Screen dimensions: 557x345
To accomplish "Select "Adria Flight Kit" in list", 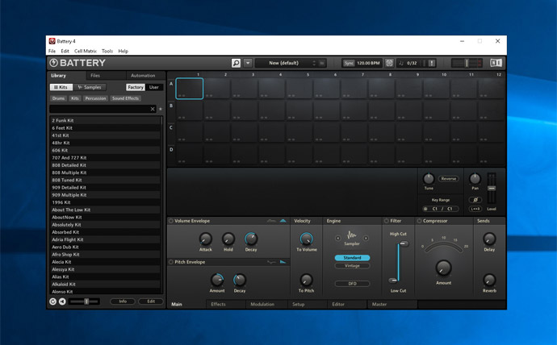I will pyautogui.click(x=105, y=239).
